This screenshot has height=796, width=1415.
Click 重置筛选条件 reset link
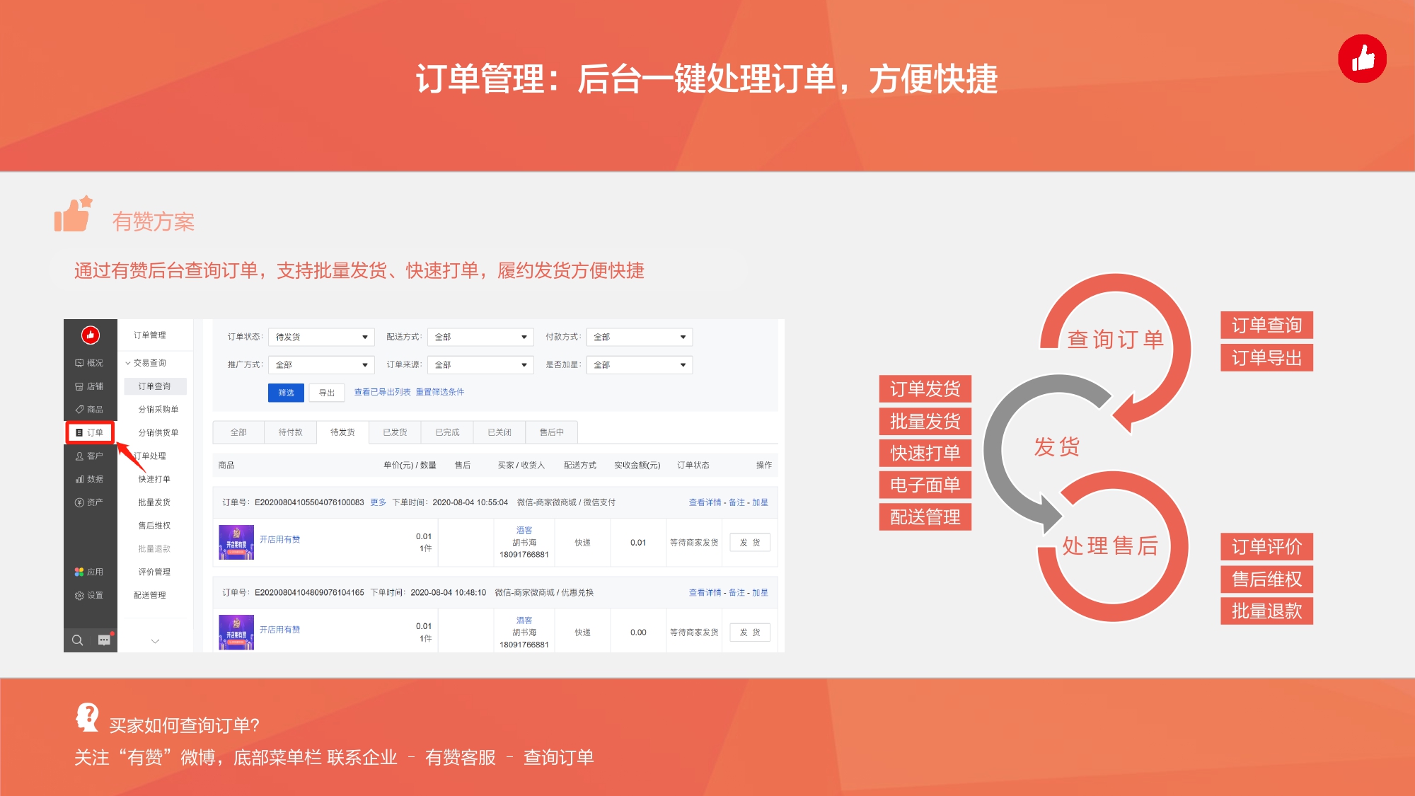click(440, 392)
